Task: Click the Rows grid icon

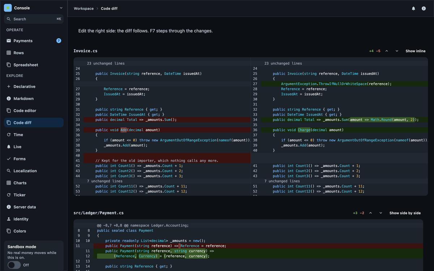Action: (x=9, y=53)
